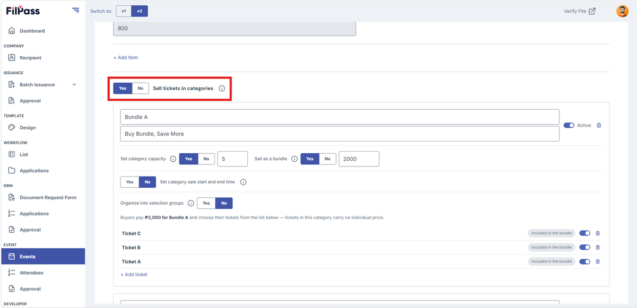Click the Batch Issuance document icon
637x308 pixels.
[12, 84]
